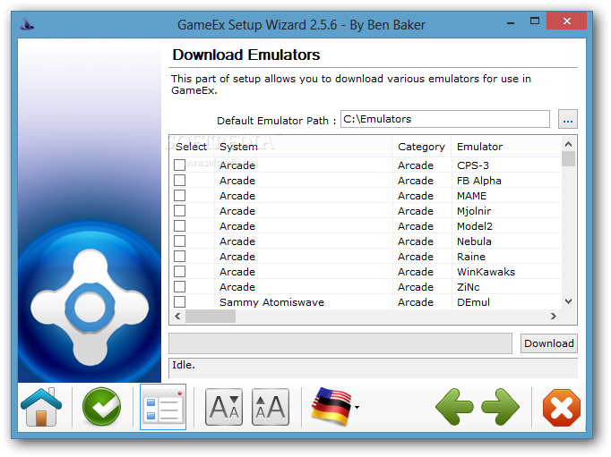The image size is (611, 457).
Task: Check the Nebula emulator checkbox
Action: (x=180, y=241)
